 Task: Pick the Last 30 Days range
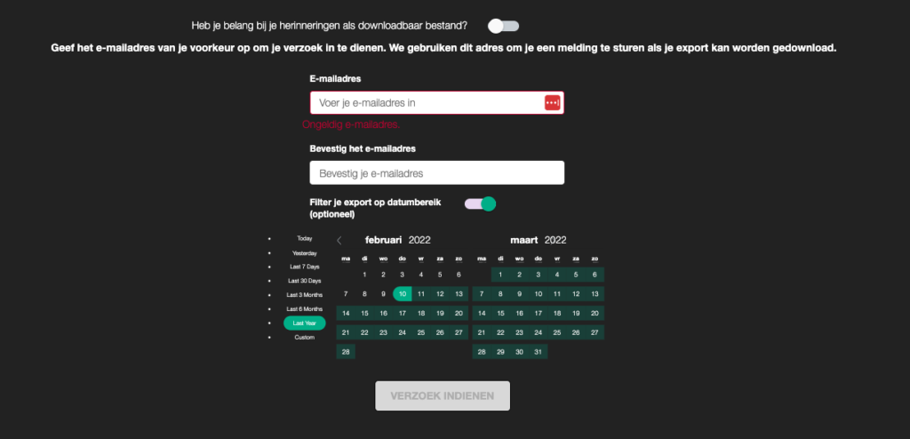tap(305, 281)
